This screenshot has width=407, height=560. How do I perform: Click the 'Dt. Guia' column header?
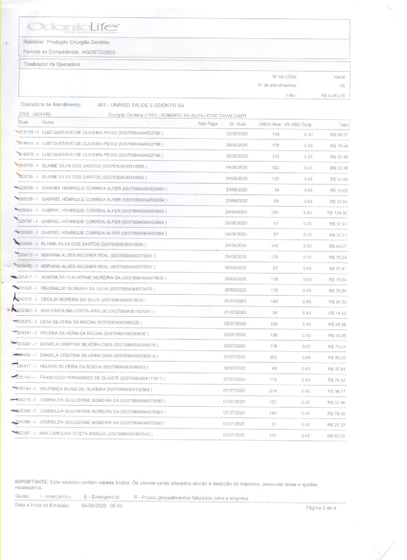click(x=237, y=124)
